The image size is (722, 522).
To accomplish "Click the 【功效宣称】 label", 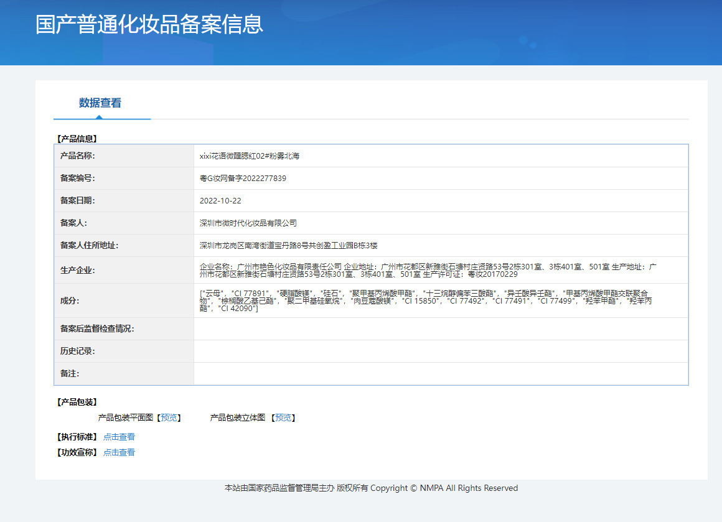I will (x=77, y=452).
